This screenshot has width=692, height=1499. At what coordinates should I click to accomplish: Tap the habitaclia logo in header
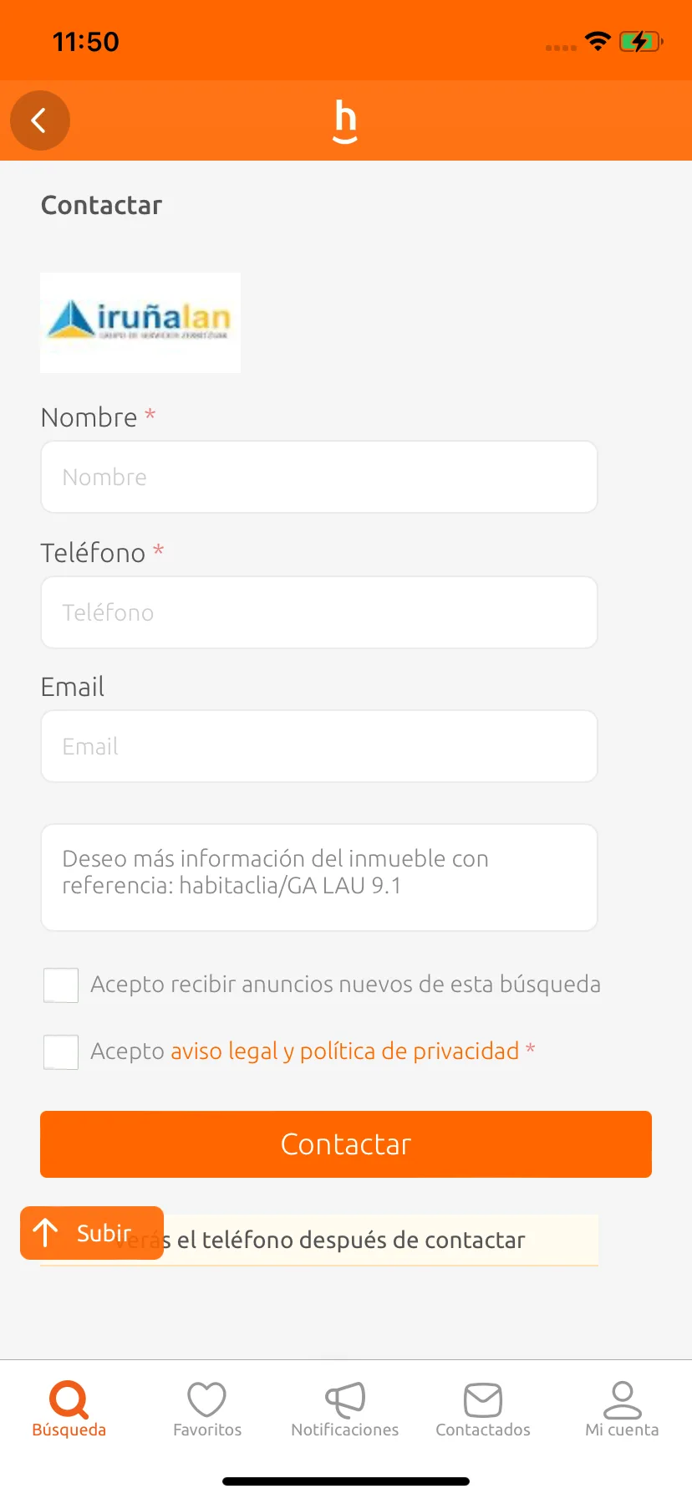pyautogui.click(x=345, y=121)
